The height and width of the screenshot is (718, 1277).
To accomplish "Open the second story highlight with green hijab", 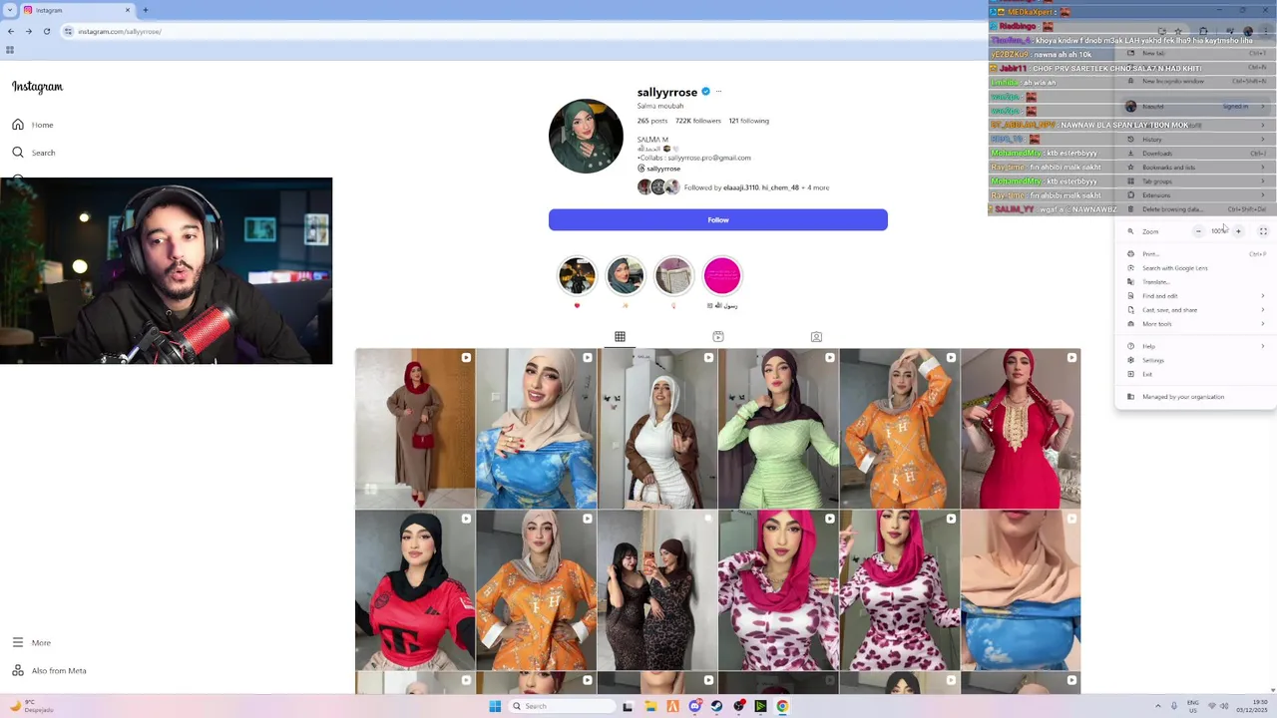I will coord(626,276).
